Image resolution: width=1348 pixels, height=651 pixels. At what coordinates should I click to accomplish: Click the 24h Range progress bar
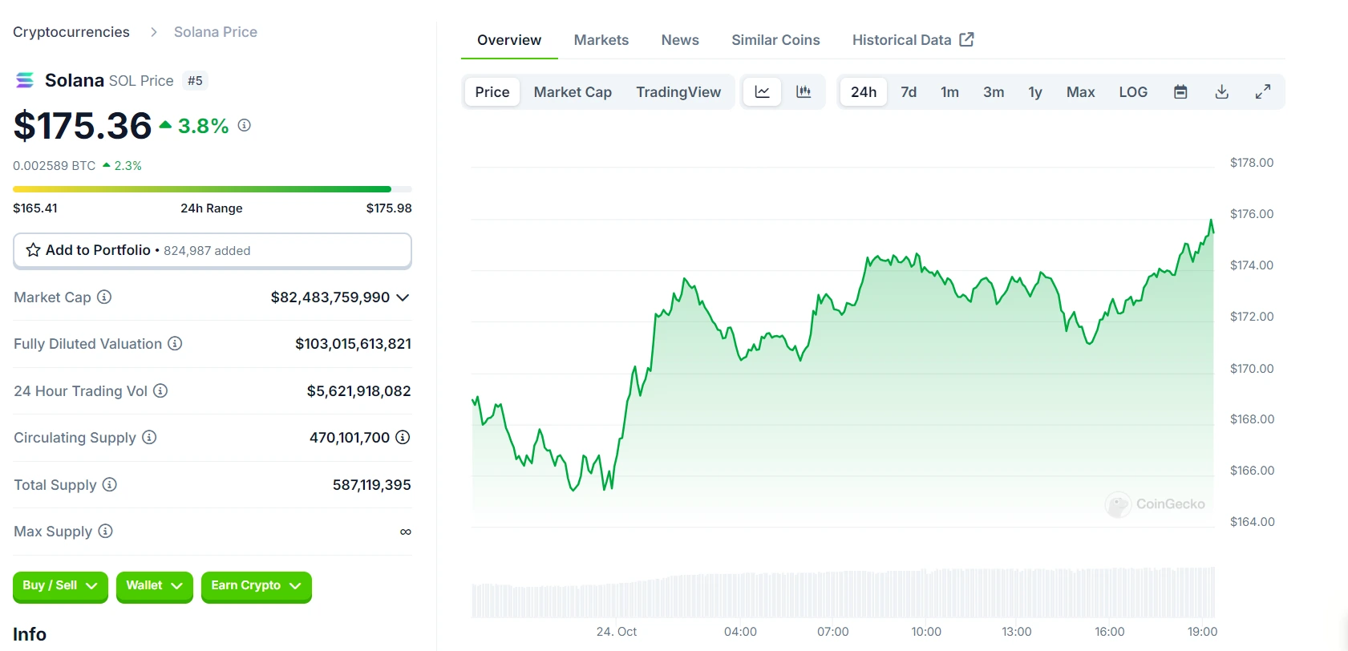coord(213,189)
